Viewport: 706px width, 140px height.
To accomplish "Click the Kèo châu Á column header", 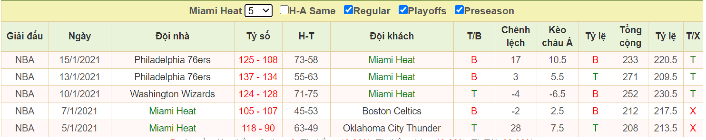I will click(x=557, y=36).
